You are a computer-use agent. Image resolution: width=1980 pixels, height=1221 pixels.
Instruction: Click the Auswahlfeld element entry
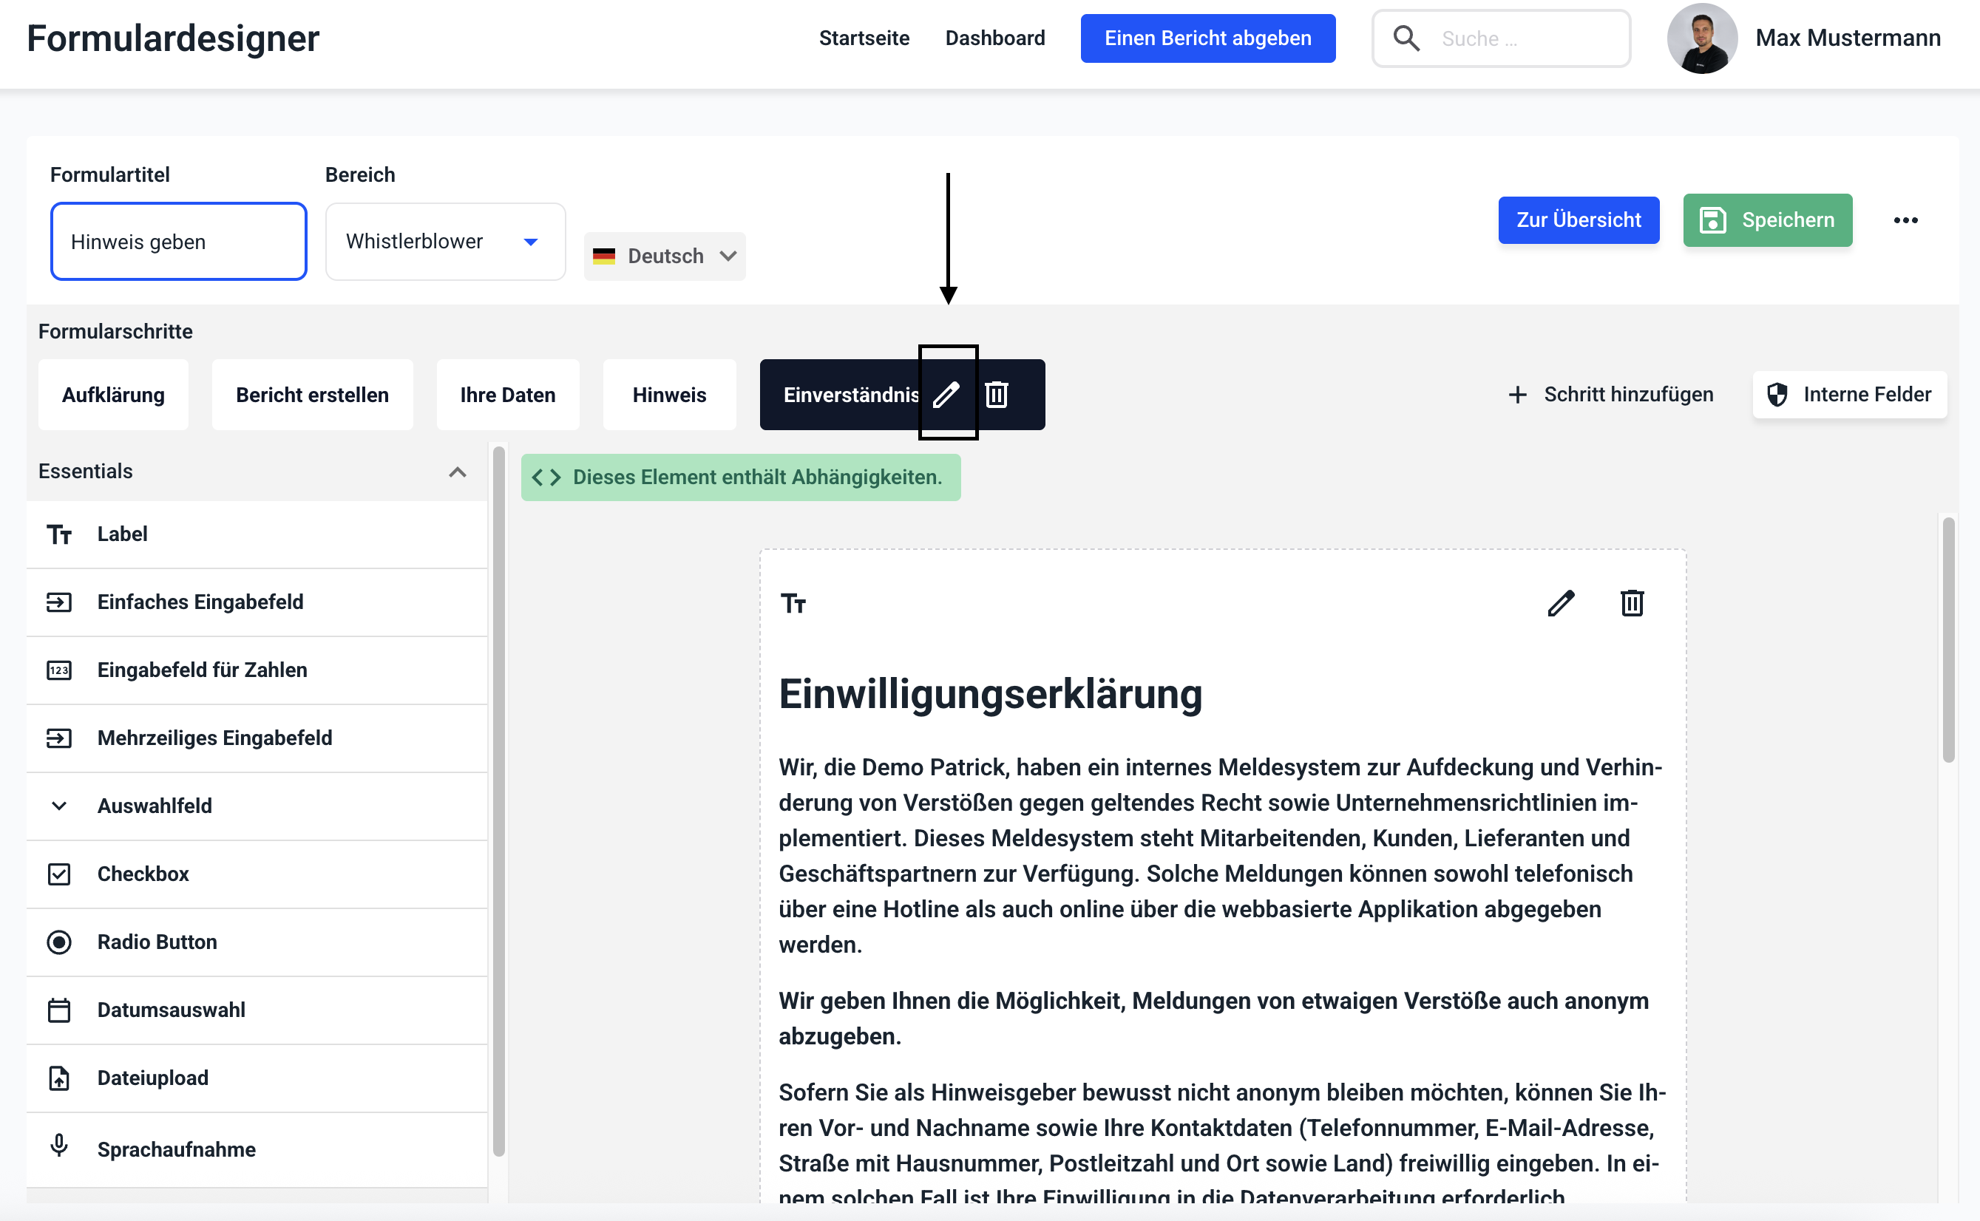point(155,806)
